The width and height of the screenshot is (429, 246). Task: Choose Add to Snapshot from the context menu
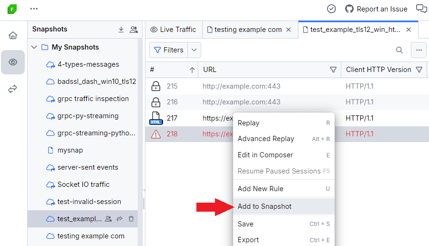284,206
